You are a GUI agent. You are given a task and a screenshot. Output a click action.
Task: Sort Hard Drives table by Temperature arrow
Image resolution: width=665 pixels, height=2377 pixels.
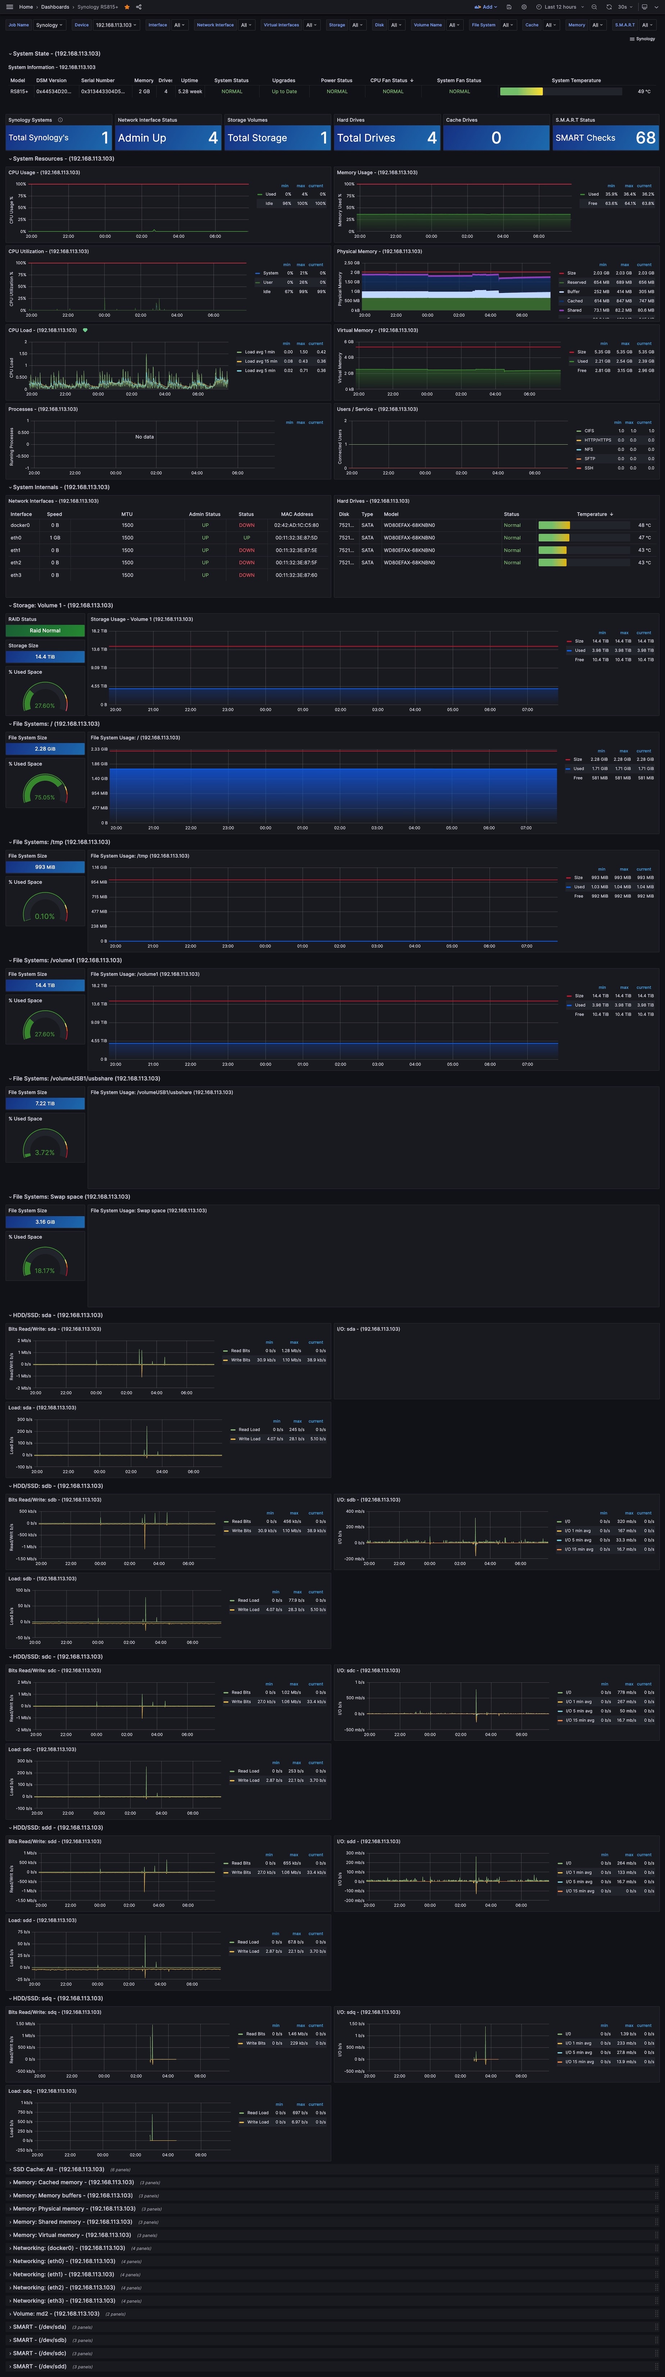pyautogui.click(x=611, y=514)
